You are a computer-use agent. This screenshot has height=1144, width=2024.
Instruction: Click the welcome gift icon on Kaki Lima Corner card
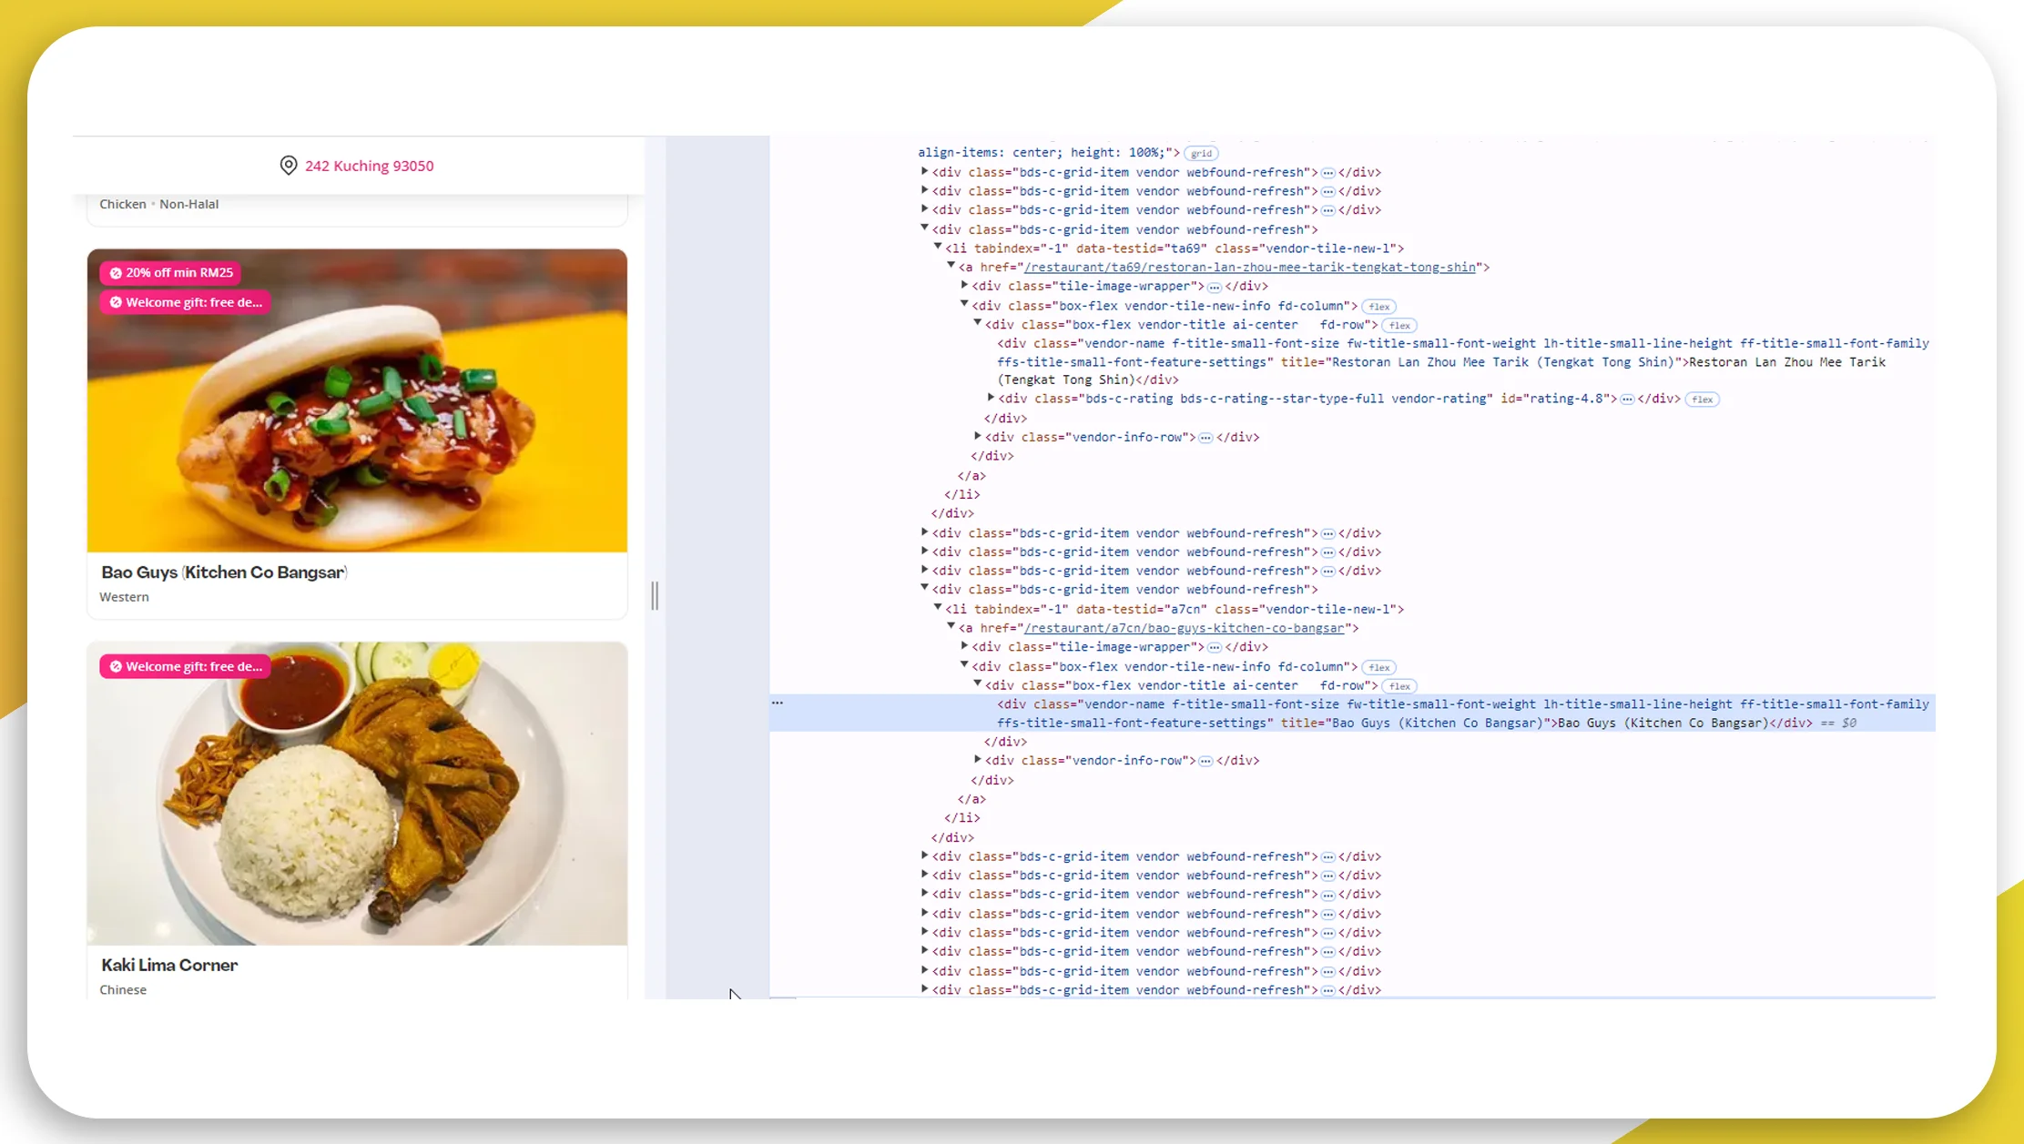coord(116,665)
